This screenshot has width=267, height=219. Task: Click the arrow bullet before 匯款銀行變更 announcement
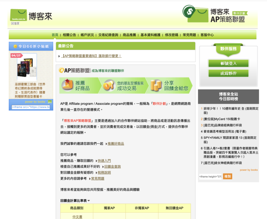(x=59, y=56)
